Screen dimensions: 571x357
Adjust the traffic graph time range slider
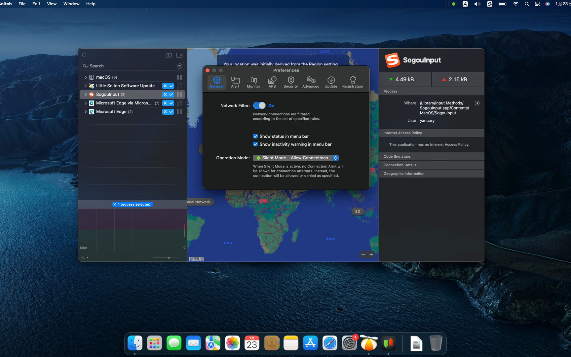[x=169, y=258]
